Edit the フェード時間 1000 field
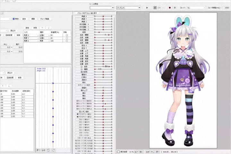This screenshot has width=231, height=154. tap(226, 8)
